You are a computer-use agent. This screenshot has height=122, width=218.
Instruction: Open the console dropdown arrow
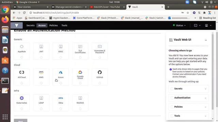[x=200, y=25]
